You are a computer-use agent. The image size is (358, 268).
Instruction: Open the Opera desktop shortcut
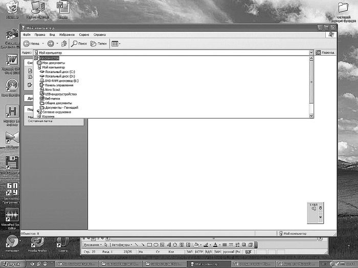point(61,242)
